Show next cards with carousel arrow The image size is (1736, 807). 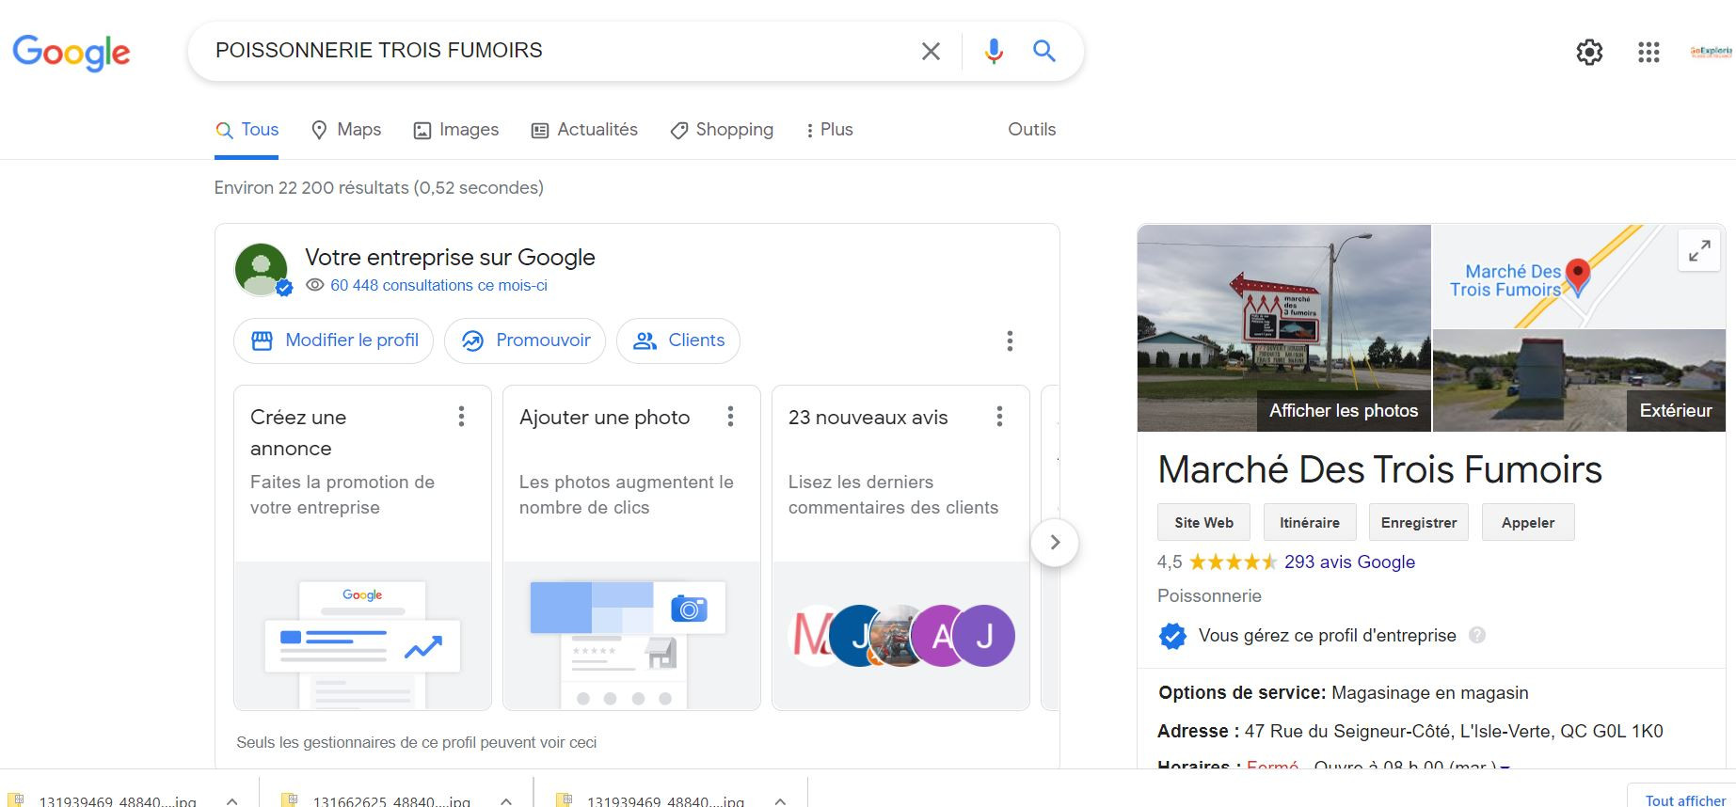pyautogui.click(x=1055, y=543)
